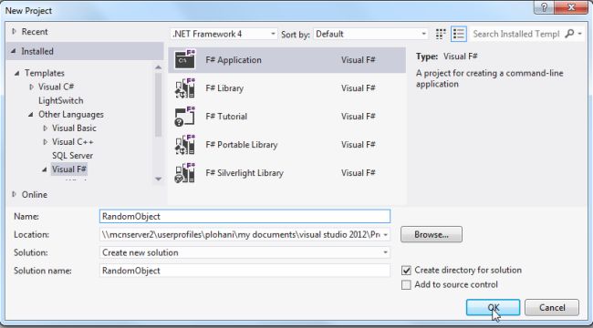
Task: Click the search magnifier icon
Action: tap(569, 34)
